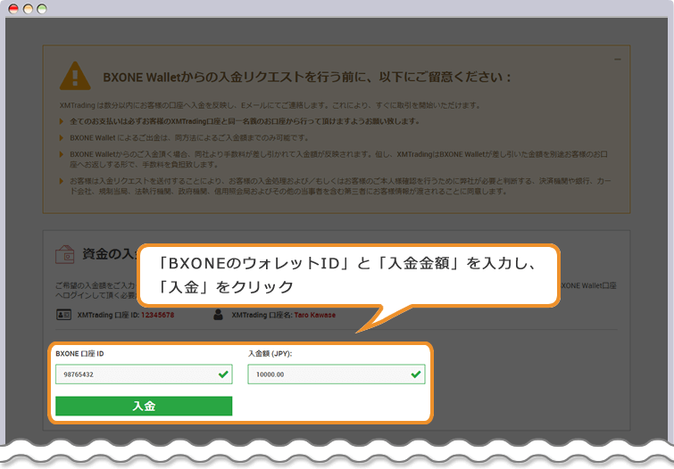This screenshot has width=674, height=469.
Task: Click the BXONE Wallet notice heading
Action: [x=307, y=78]
